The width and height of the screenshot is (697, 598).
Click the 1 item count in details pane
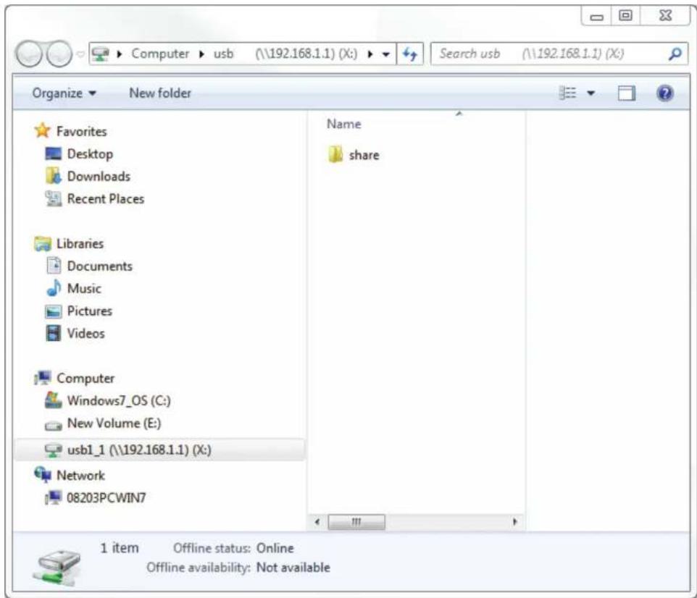[x=119, y=548]
